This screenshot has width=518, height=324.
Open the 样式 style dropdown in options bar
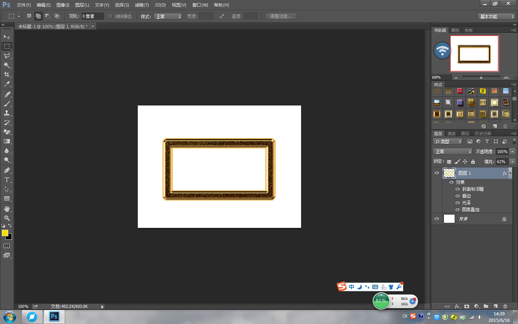coord(168,17)
